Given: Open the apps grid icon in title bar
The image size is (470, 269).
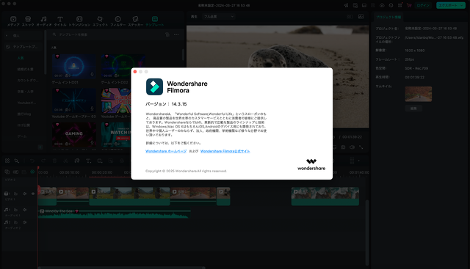Looking at the screenshot, I should pyautogui.click(x=399, y=5).
